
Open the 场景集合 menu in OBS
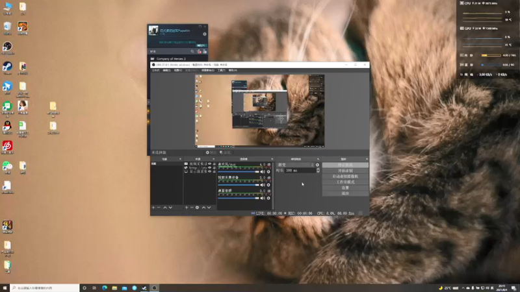(x=207, y=71)
